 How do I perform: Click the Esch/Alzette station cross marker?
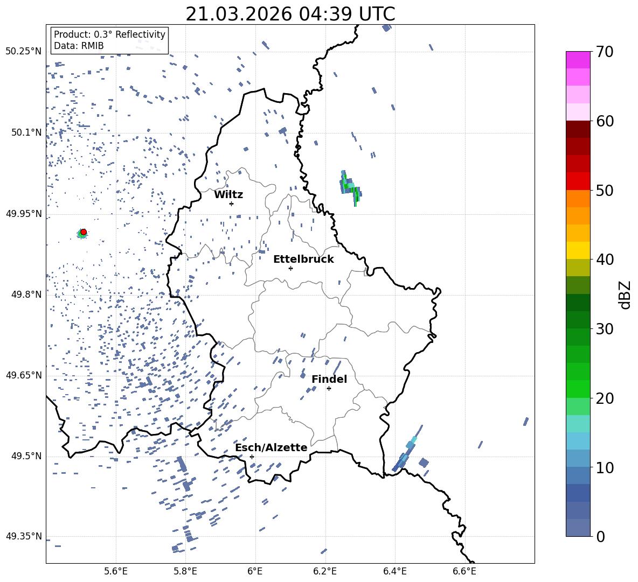[252, 457]
